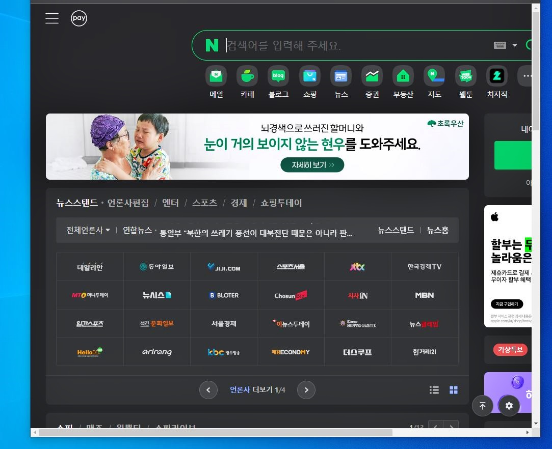Expand the 전체언론사 dropdown
Viewport: 552px width, 449px height.
(88, 230)
